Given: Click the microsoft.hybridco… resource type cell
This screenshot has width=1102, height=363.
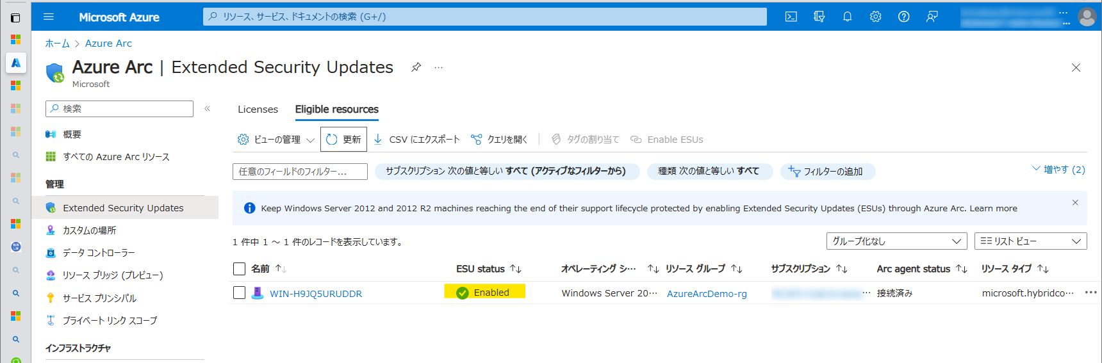Looking at the screenshot, I should [x=1028, y=293].
